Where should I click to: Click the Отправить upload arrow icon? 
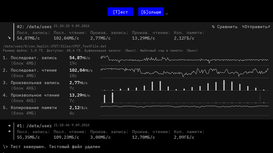[243, 27]
